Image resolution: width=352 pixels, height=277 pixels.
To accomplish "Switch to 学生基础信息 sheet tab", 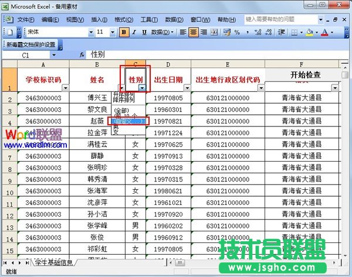I will point(52,261).
